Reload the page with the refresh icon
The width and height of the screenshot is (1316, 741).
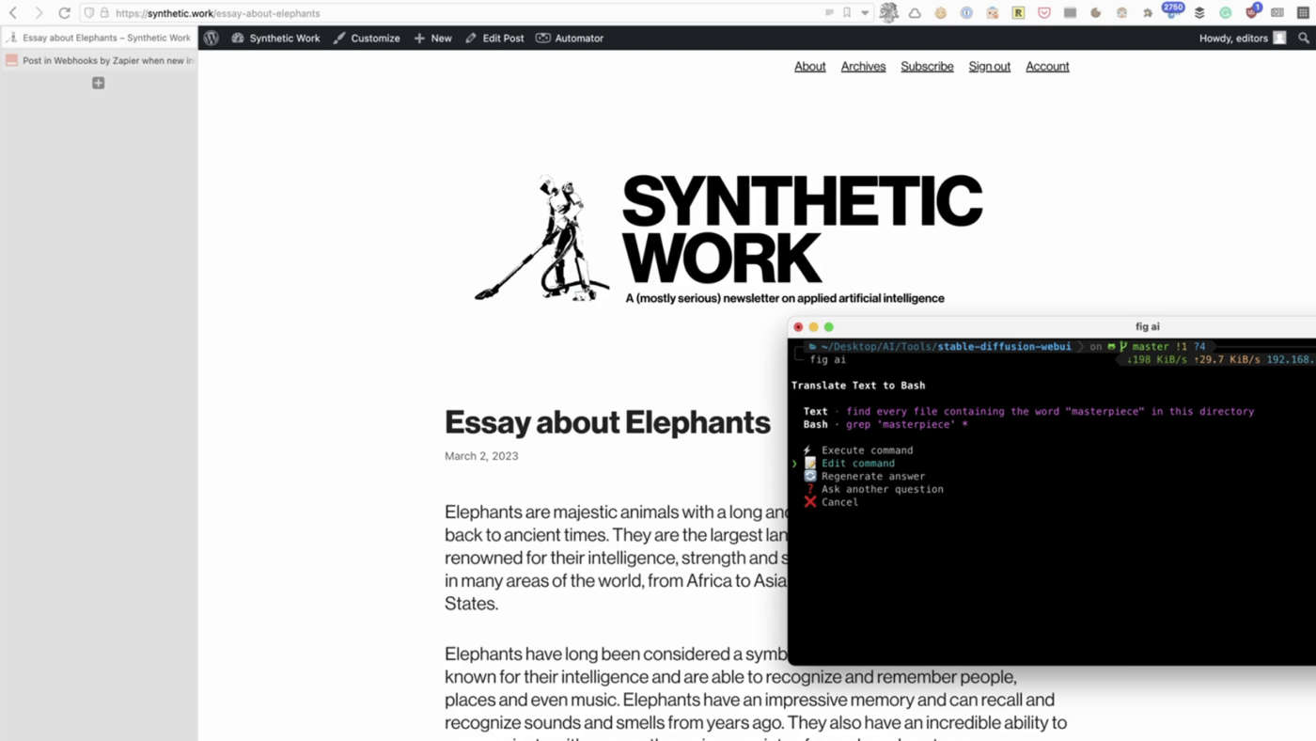64,13
